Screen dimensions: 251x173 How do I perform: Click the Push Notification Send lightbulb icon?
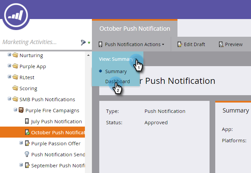tap(27, 154)
